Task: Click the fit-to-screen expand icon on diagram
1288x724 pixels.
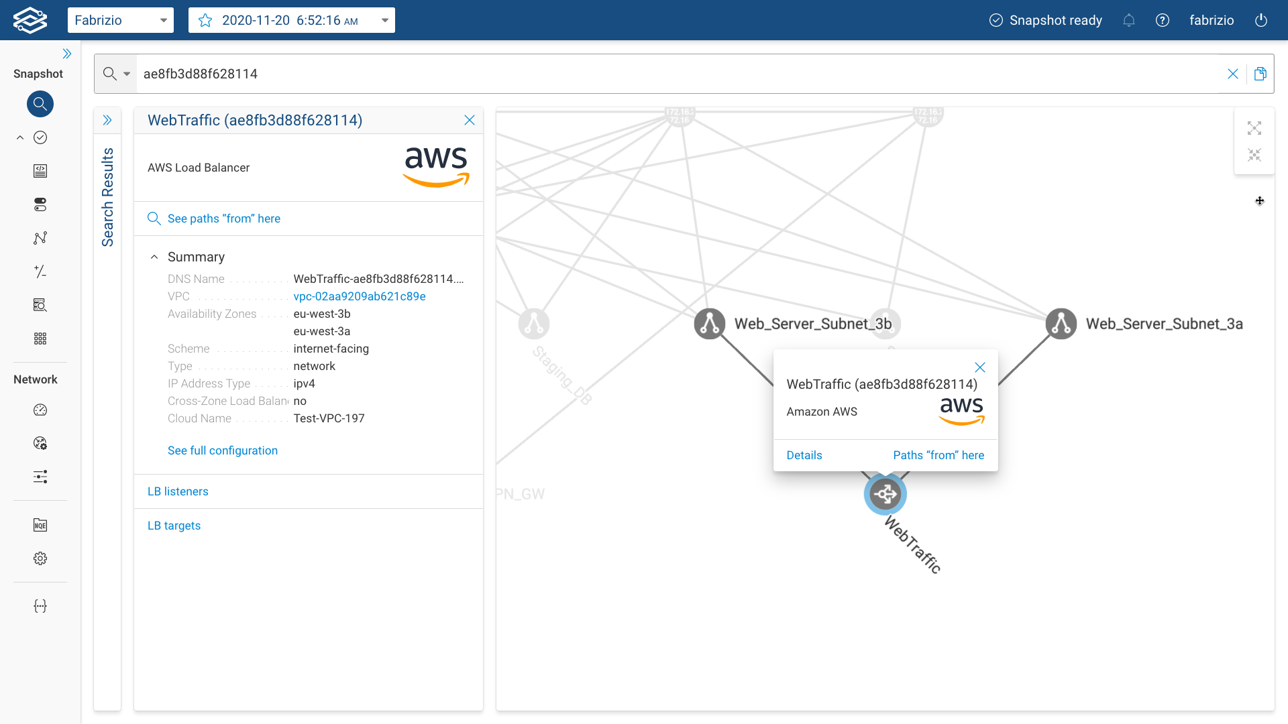Action: [x=1254, y=128]
